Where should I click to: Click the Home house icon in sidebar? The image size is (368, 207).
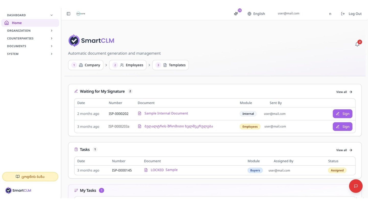pyautogui.click(x=7, y=23)
